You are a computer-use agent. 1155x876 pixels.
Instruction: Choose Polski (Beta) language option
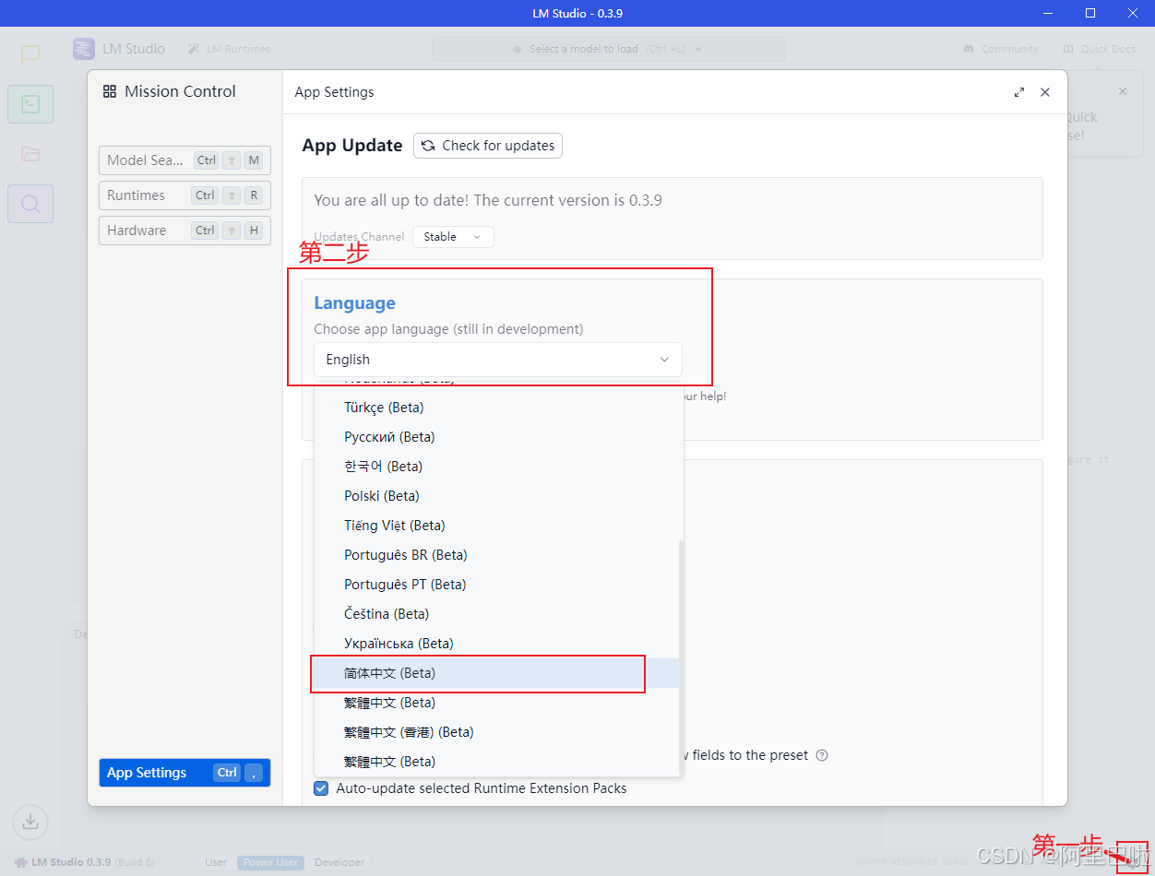click(x=496, y=496)
